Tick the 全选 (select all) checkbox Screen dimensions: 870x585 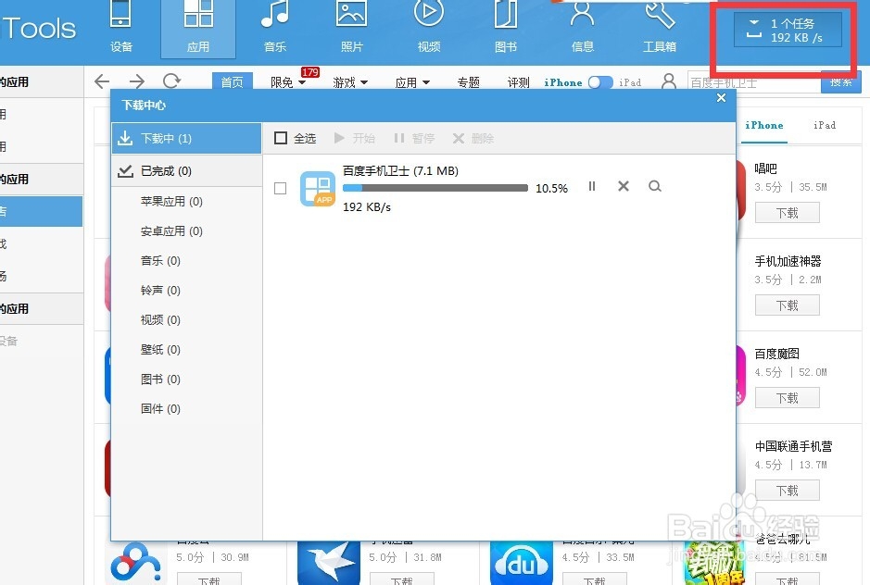tap(281, 138)
